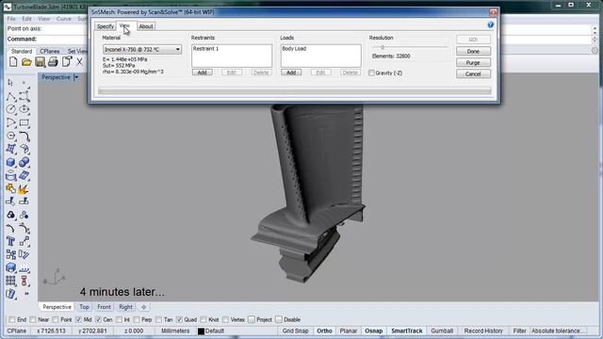Click the Cancel button in SnSMesh
The image size is (603, 339).
click(473, 73)
